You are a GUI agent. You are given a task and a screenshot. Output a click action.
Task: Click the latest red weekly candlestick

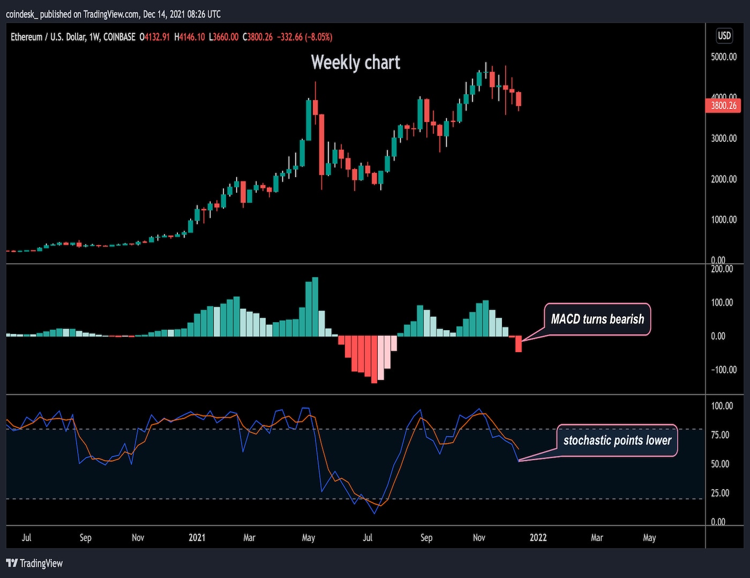(519, 99)
